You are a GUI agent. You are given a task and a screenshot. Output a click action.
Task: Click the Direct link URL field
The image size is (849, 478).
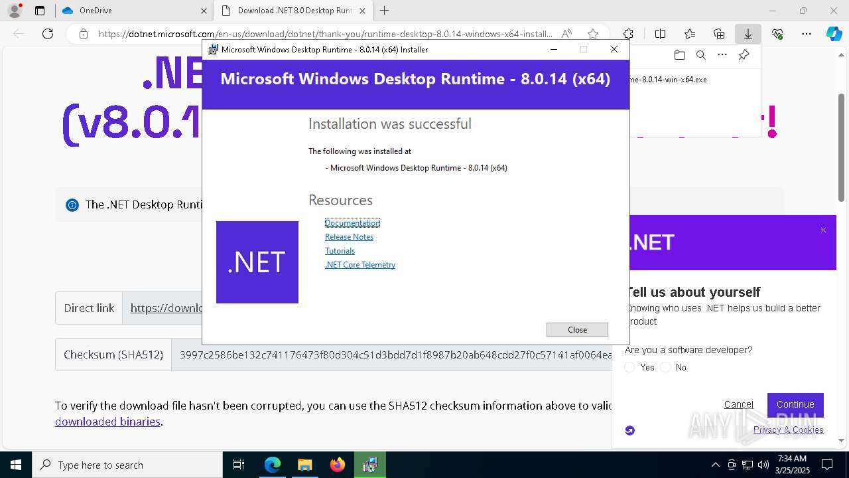166,308
